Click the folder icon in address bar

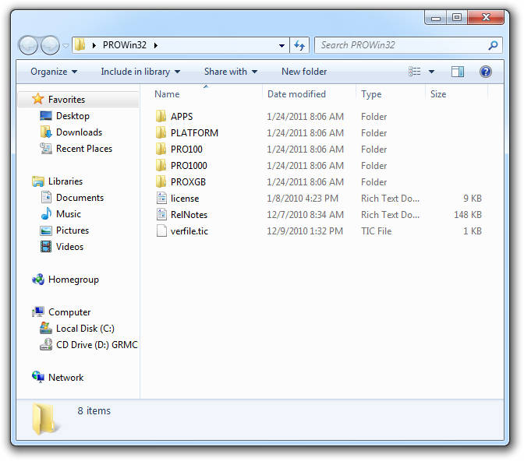(80, 44)
